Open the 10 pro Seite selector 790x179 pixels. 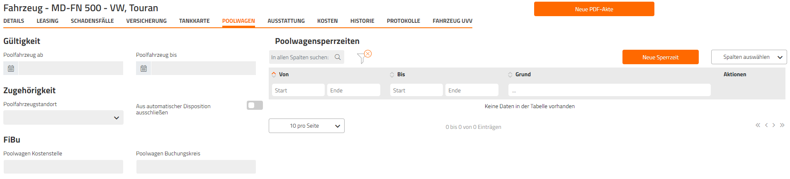pos(306,126)
